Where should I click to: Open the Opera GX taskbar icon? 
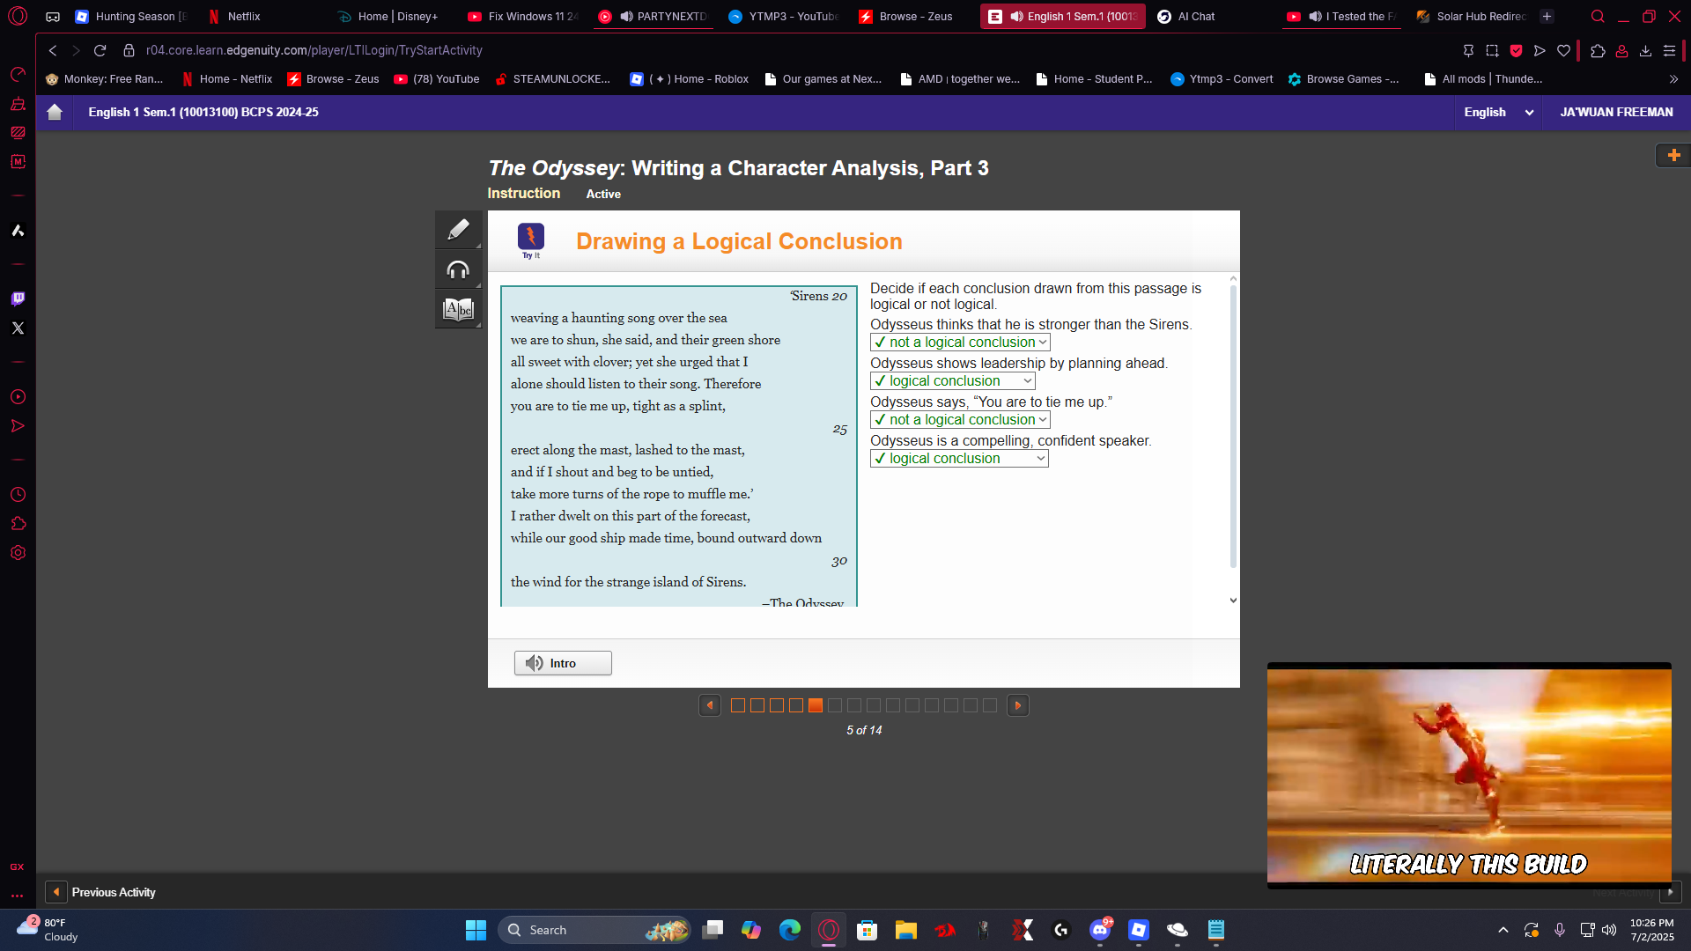829,930
